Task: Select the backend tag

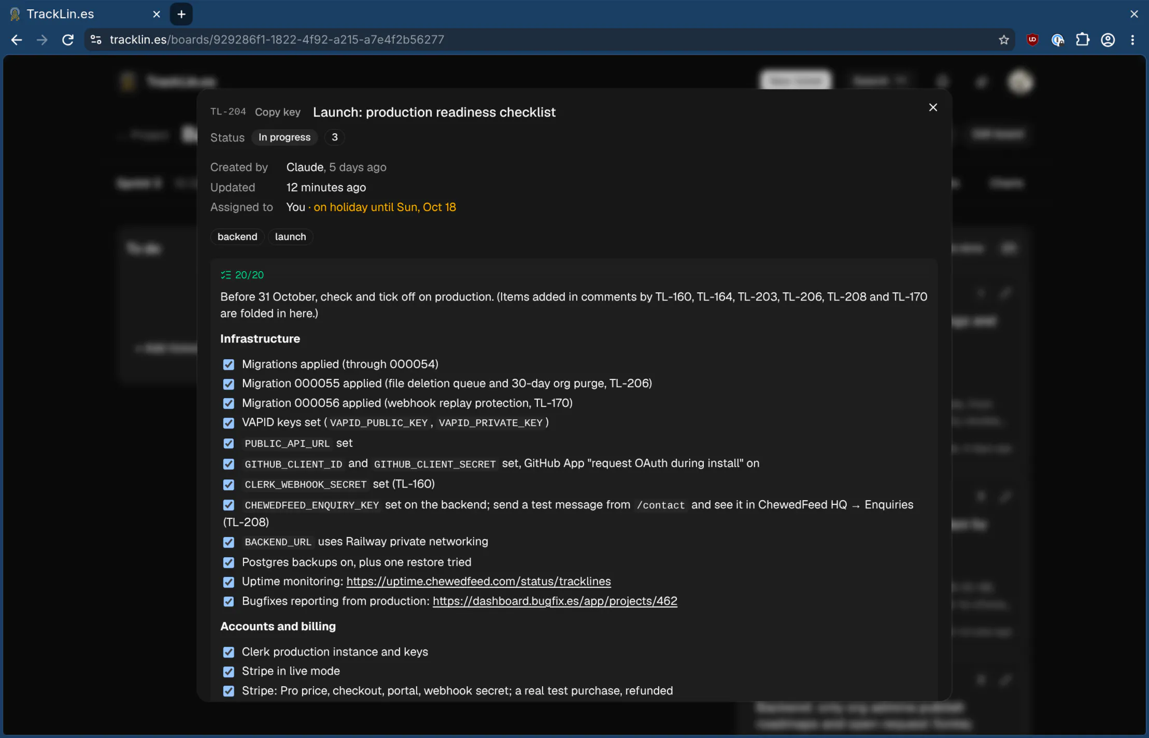Action: [x=237, y=237]
